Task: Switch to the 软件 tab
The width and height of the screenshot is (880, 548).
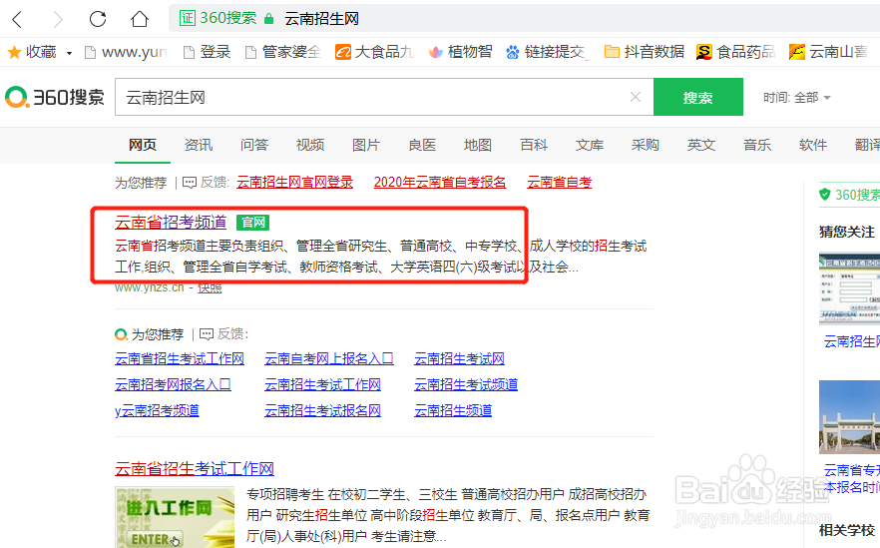Action: pyautogui.click(x=812, y=145)
